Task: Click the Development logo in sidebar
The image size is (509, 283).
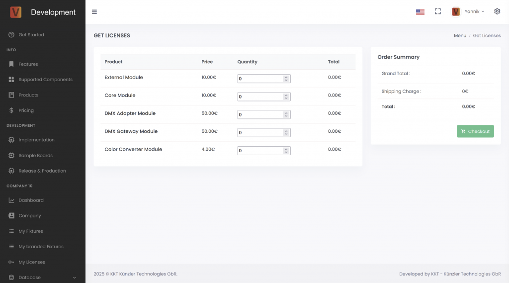Action: pyautogui.click(x=16, y=12)
